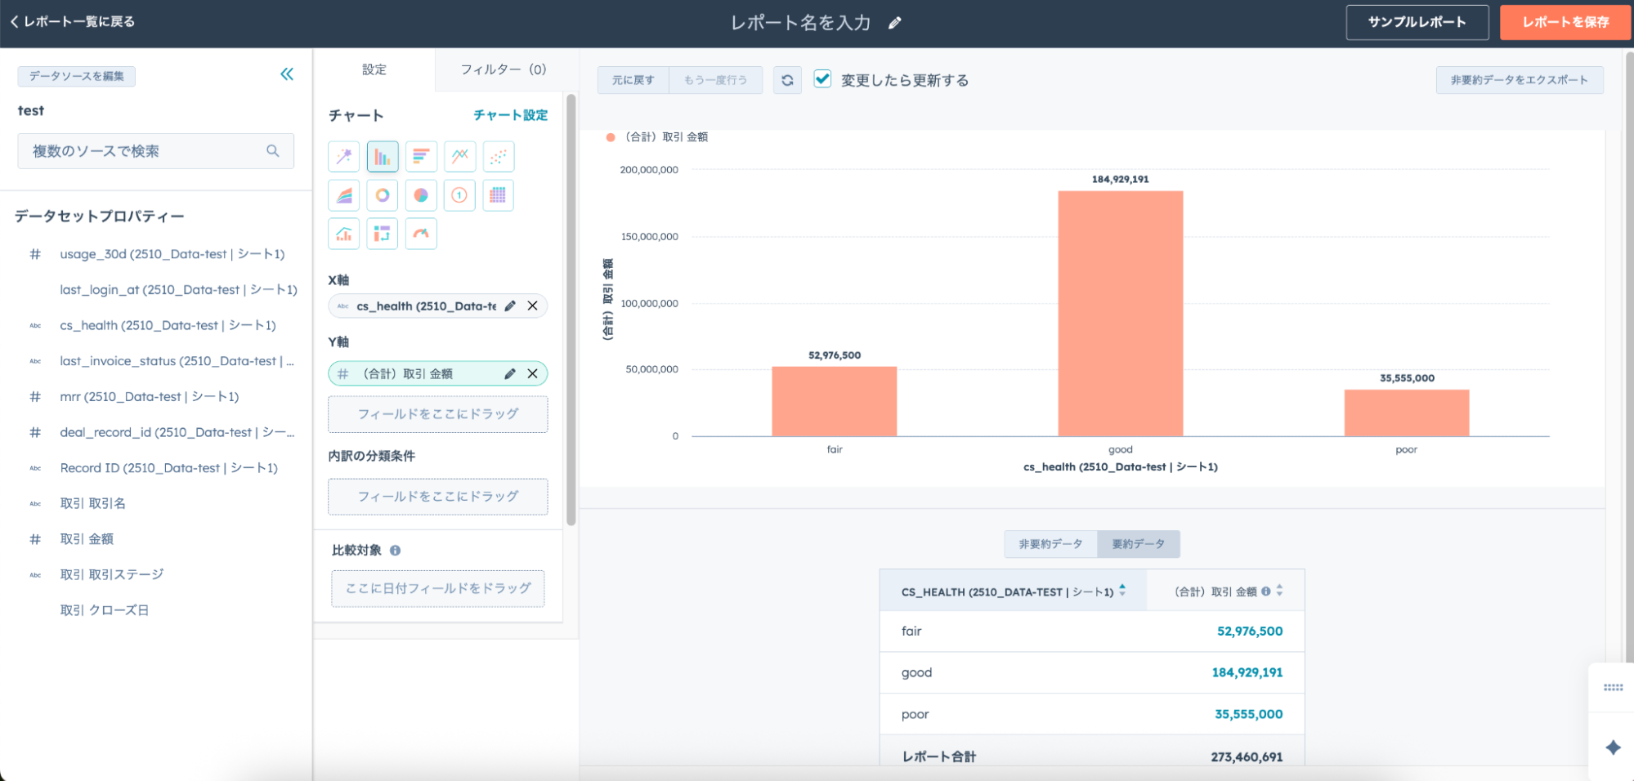Choose the gauge chart type

421,234
